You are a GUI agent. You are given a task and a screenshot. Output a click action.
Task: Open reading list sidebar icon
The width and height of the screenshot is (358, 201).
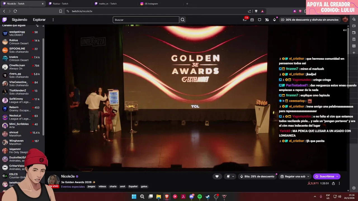tap(354, 46)
